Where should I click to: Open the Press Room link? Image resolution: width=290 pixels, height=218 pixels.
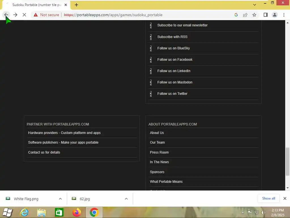159,152
